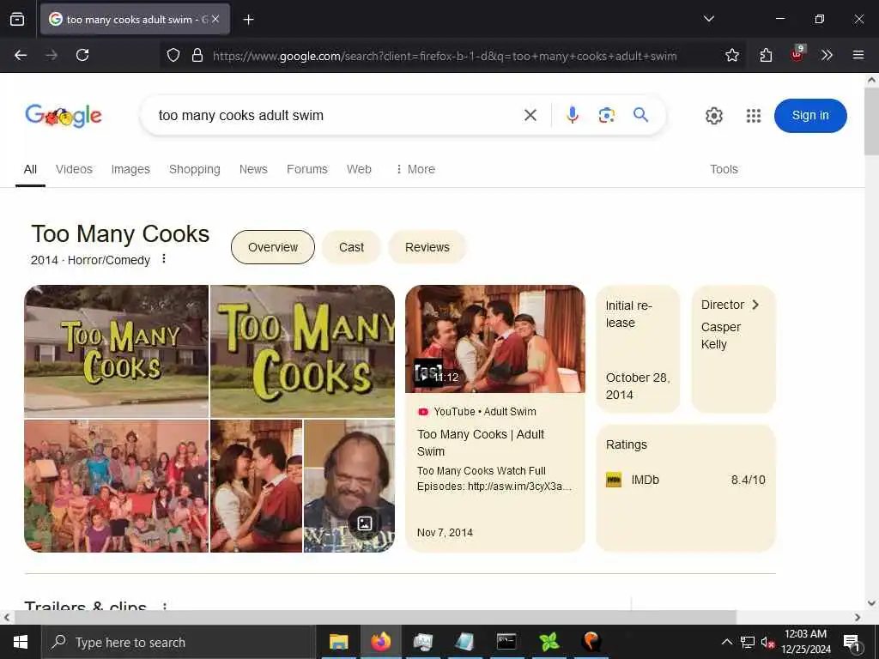This screenshot has width=879, height=659.
Task: Start voice search with microphone
Action: click(572, 115)
